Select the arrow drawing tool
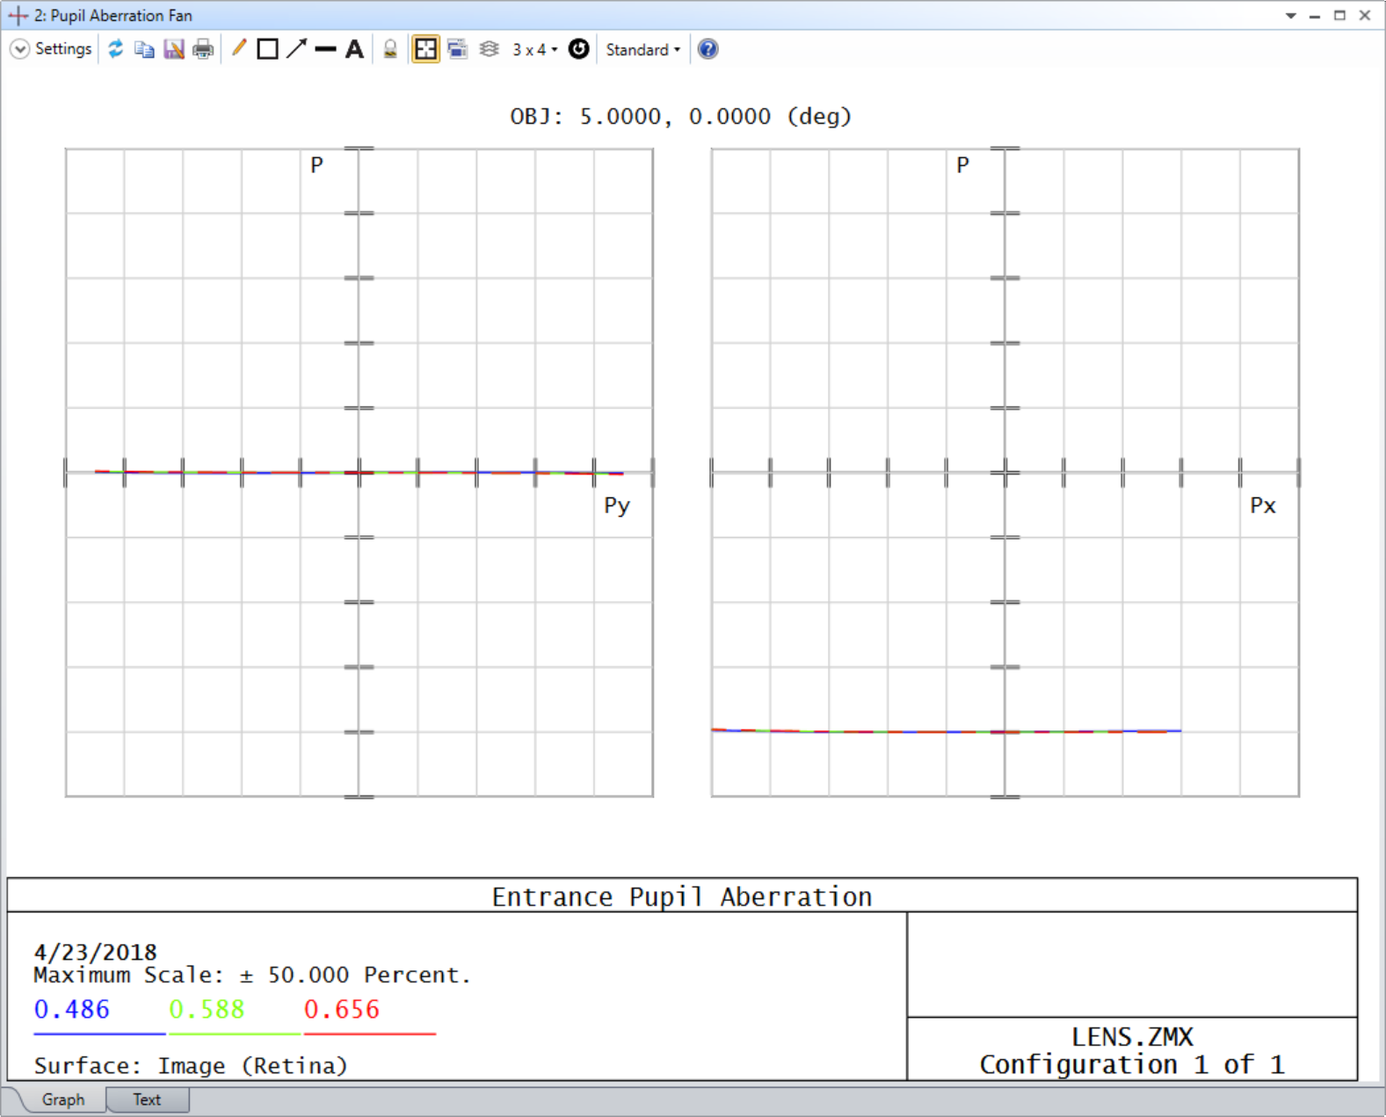The height and width of the screenshot is (1117, 1386). click(297, 49)
